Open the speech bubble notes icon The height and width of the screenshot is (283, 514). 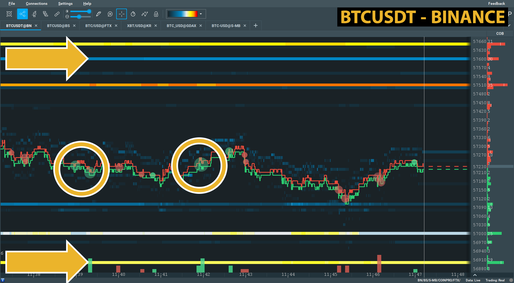click(x=110, y=14)
